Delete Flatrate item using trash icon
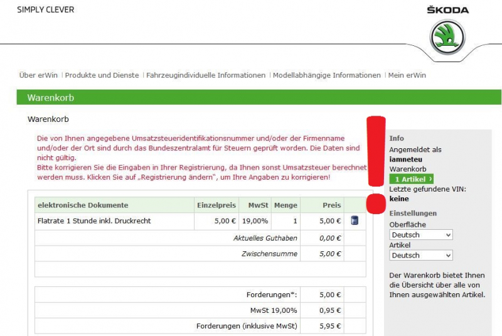502x336 pixels. tap(355, 221)
